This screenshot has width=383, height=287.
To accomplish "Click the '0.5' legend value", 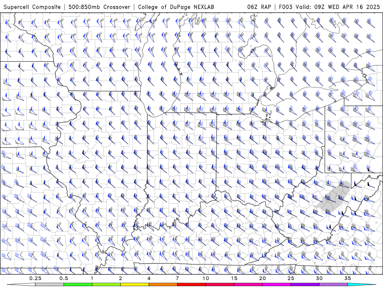I will coord(64,278).
